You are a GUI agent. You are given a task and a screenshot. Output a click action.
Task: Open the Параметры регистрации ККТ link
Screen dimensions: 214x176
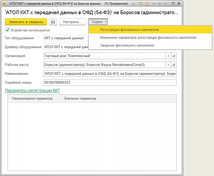pyautogui.click(x=32, y=90)
